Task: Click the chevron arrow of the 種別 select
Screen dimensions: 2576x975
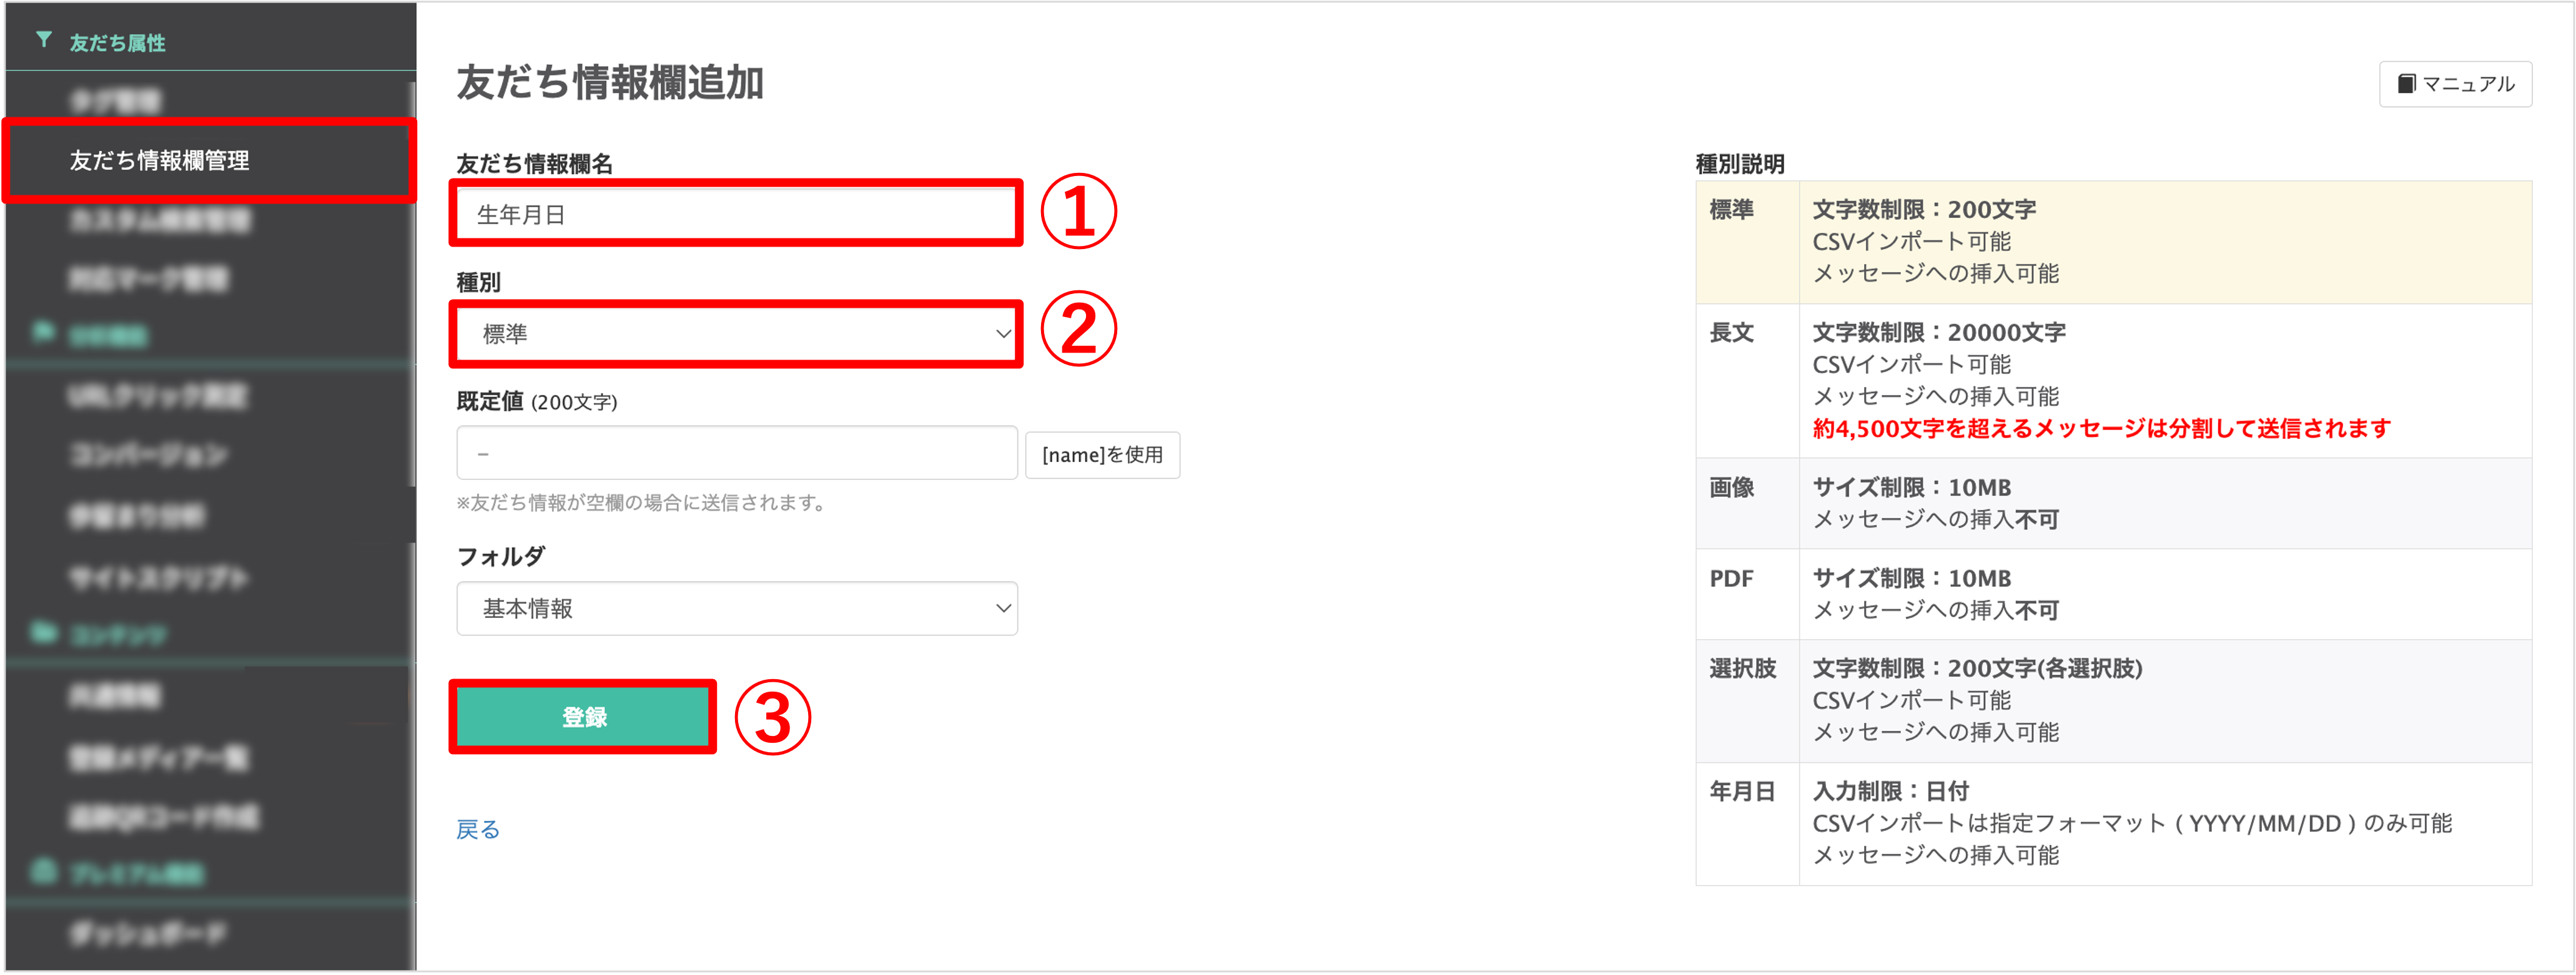Action: pos(1002,334)
